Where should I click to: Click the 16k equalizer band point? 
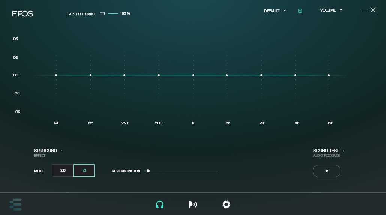(x=329, y=75)
